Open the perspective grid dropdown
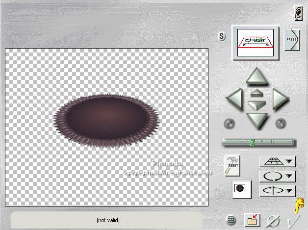The width and height of the screenshot is (308, 230). point(277,162)
